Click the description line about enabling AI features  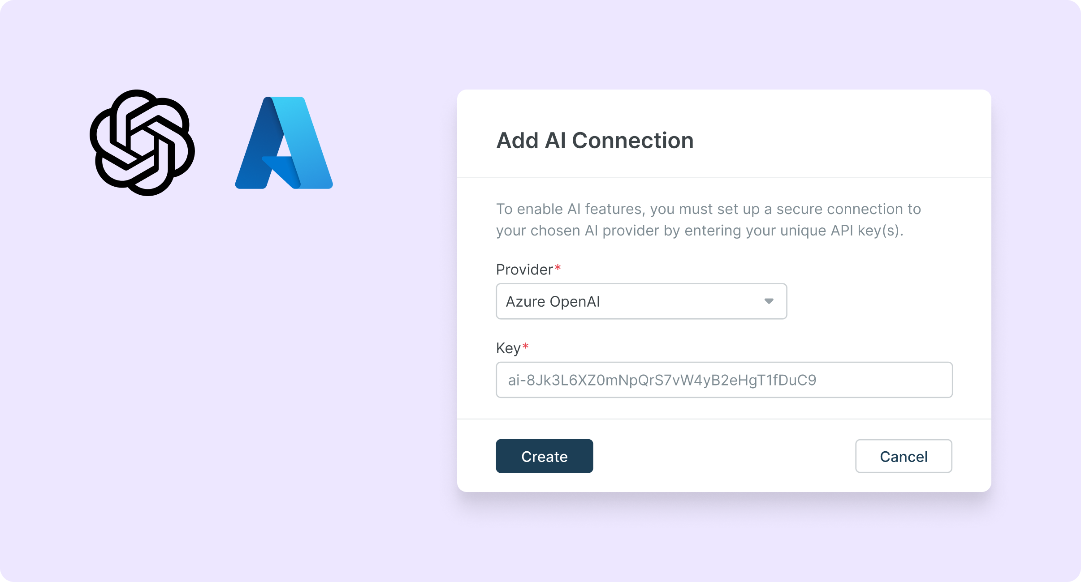click(708, 209)
